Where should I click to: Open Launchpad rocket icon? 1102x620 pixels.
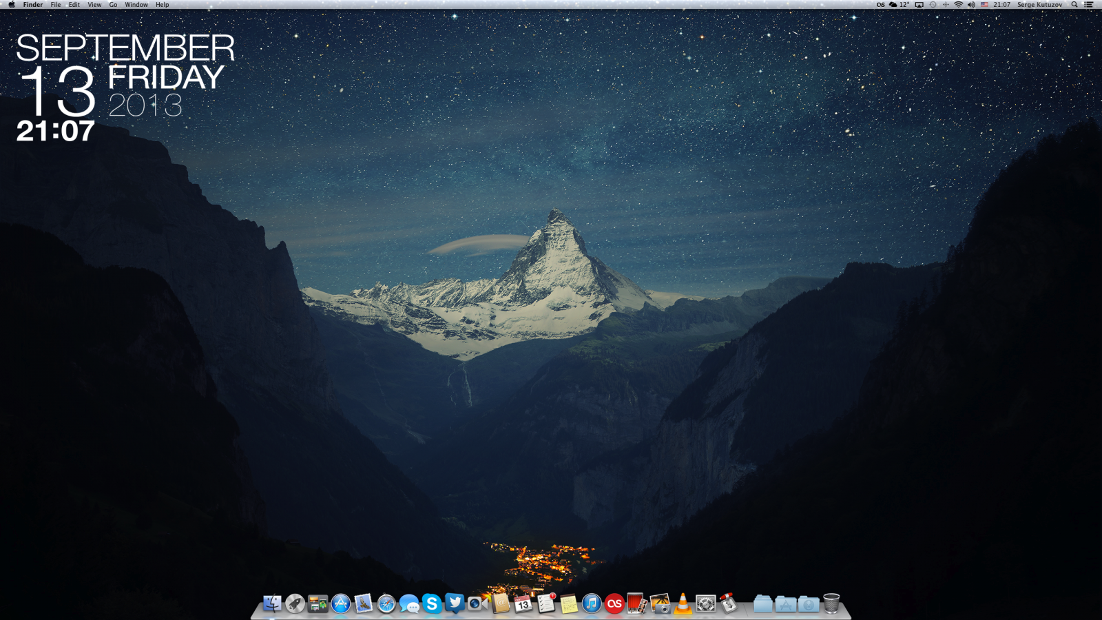[x=295, y=604]
